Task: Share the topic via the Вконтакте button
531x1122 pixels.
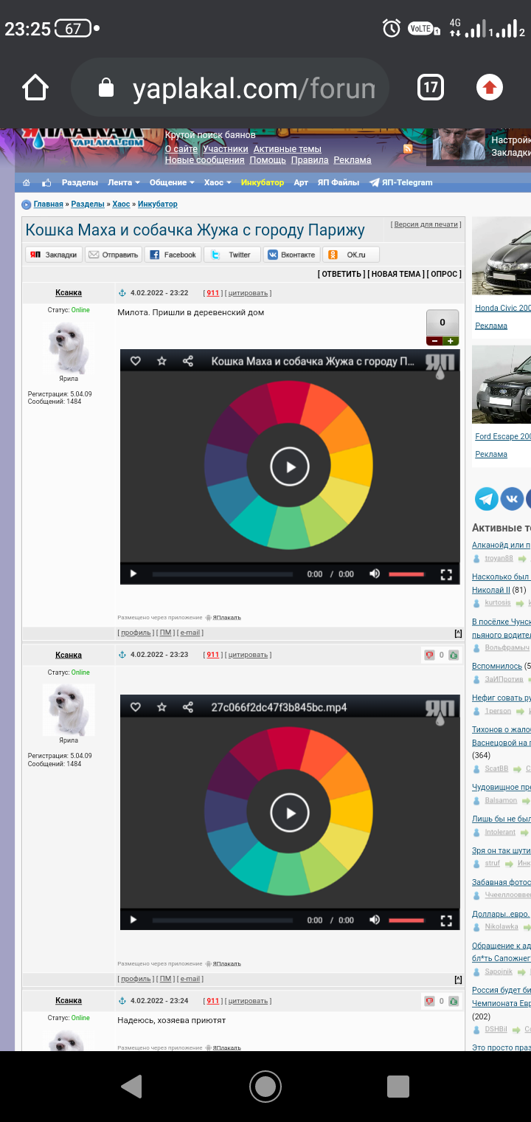Action: click(292, 255)
